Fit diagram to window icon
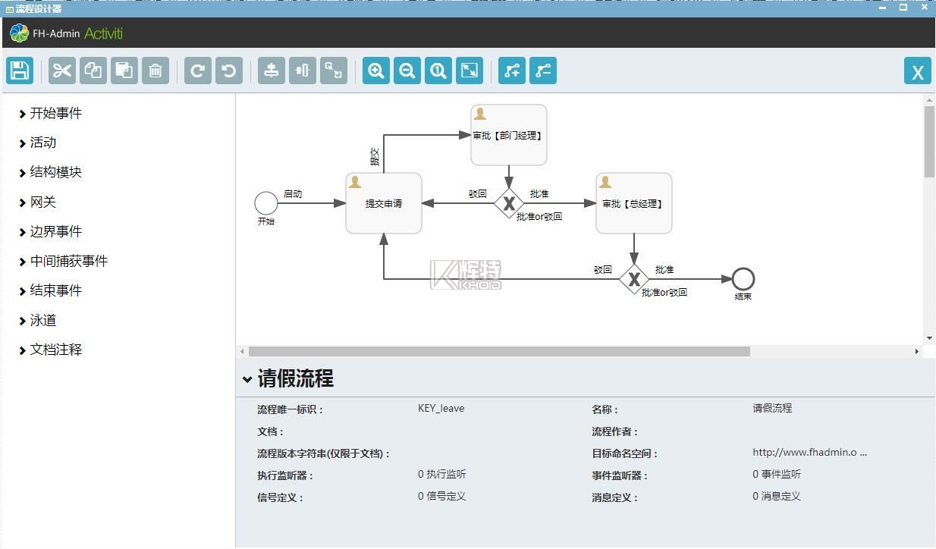Image resolution: width=936 pixels, height=549 pixels. point(470,71)
